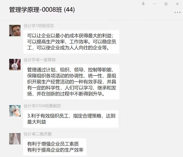
Task: Minimize the chat window
Action: click(155, 4)
